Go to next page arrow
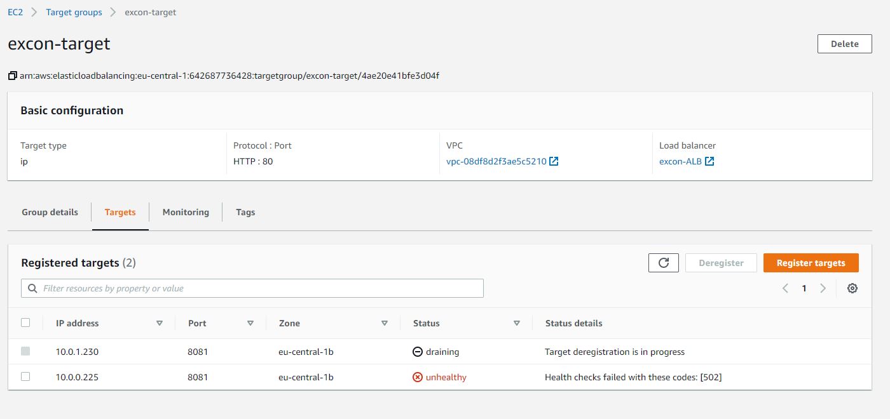The height and width of the screenshot is (419, 890). tap(823, 288)
